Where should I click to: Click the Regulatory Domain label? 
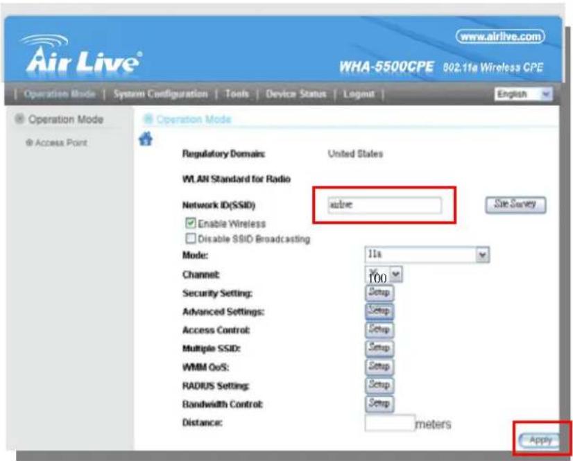click(x=223, y=154)
